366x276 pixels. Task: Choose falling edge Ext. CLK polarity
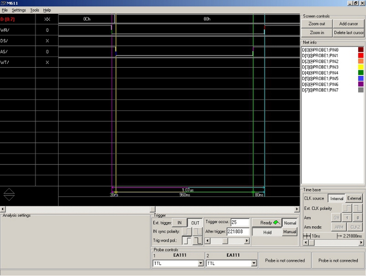(x=357, y=208)
